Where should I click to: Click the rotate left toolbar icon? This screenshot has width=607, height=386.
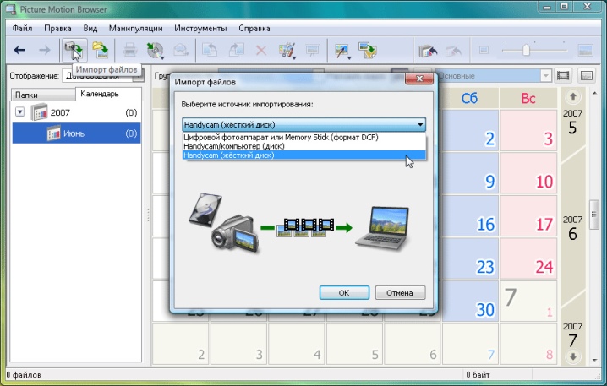210,51
